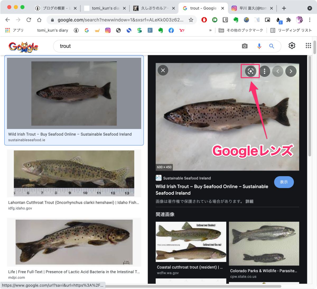Open Google quick settings gear

(292, 46)
